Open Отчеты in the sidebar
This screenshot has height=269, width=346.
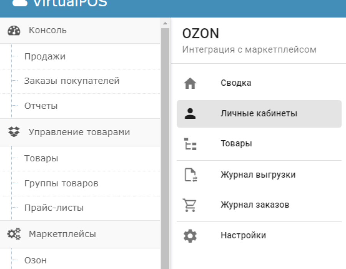pos(80,106)
